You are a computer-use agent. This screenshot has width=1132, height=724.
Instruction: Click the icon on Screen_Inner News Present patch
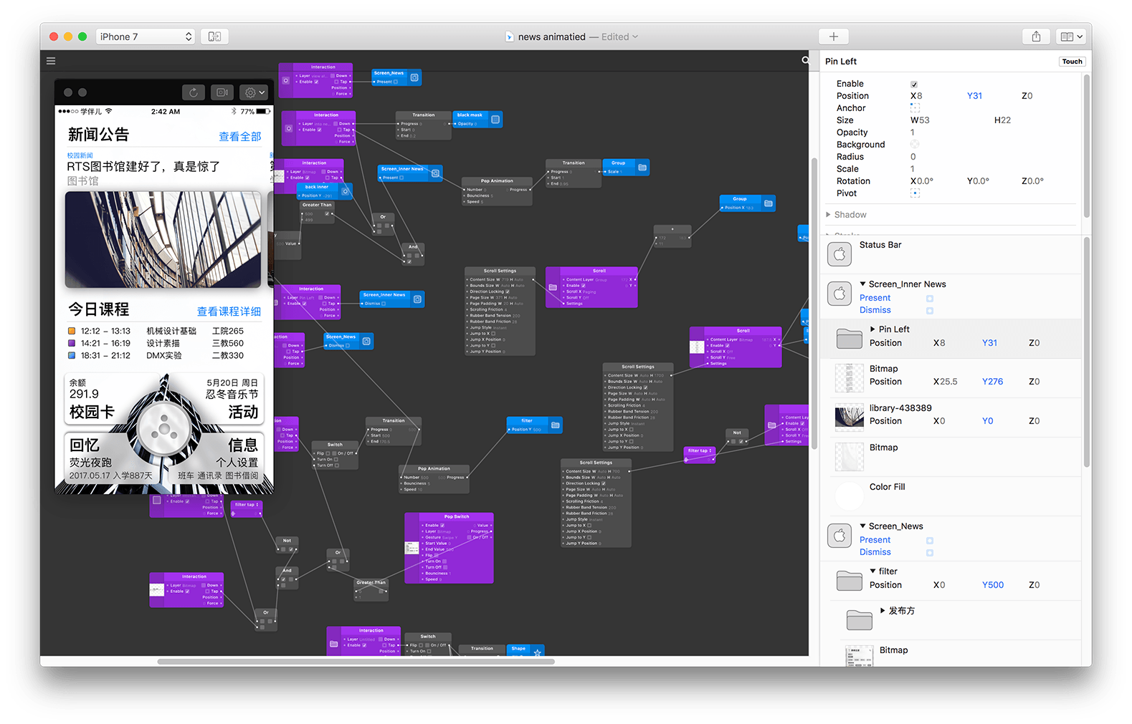point(435,173)
